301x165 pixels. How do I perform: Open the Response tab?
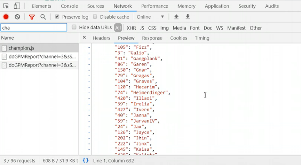click(x=152, y=38)
